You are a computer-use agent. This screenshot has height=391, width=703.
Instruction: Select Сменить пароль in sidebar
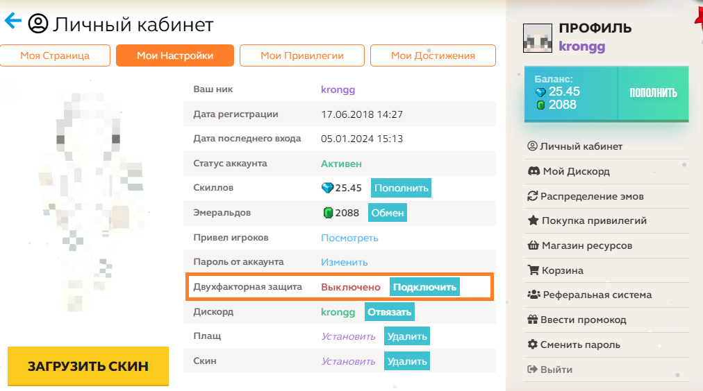coord(580,345)
